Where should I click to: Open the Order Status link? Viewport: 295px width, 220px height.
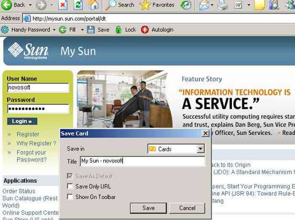19,191
